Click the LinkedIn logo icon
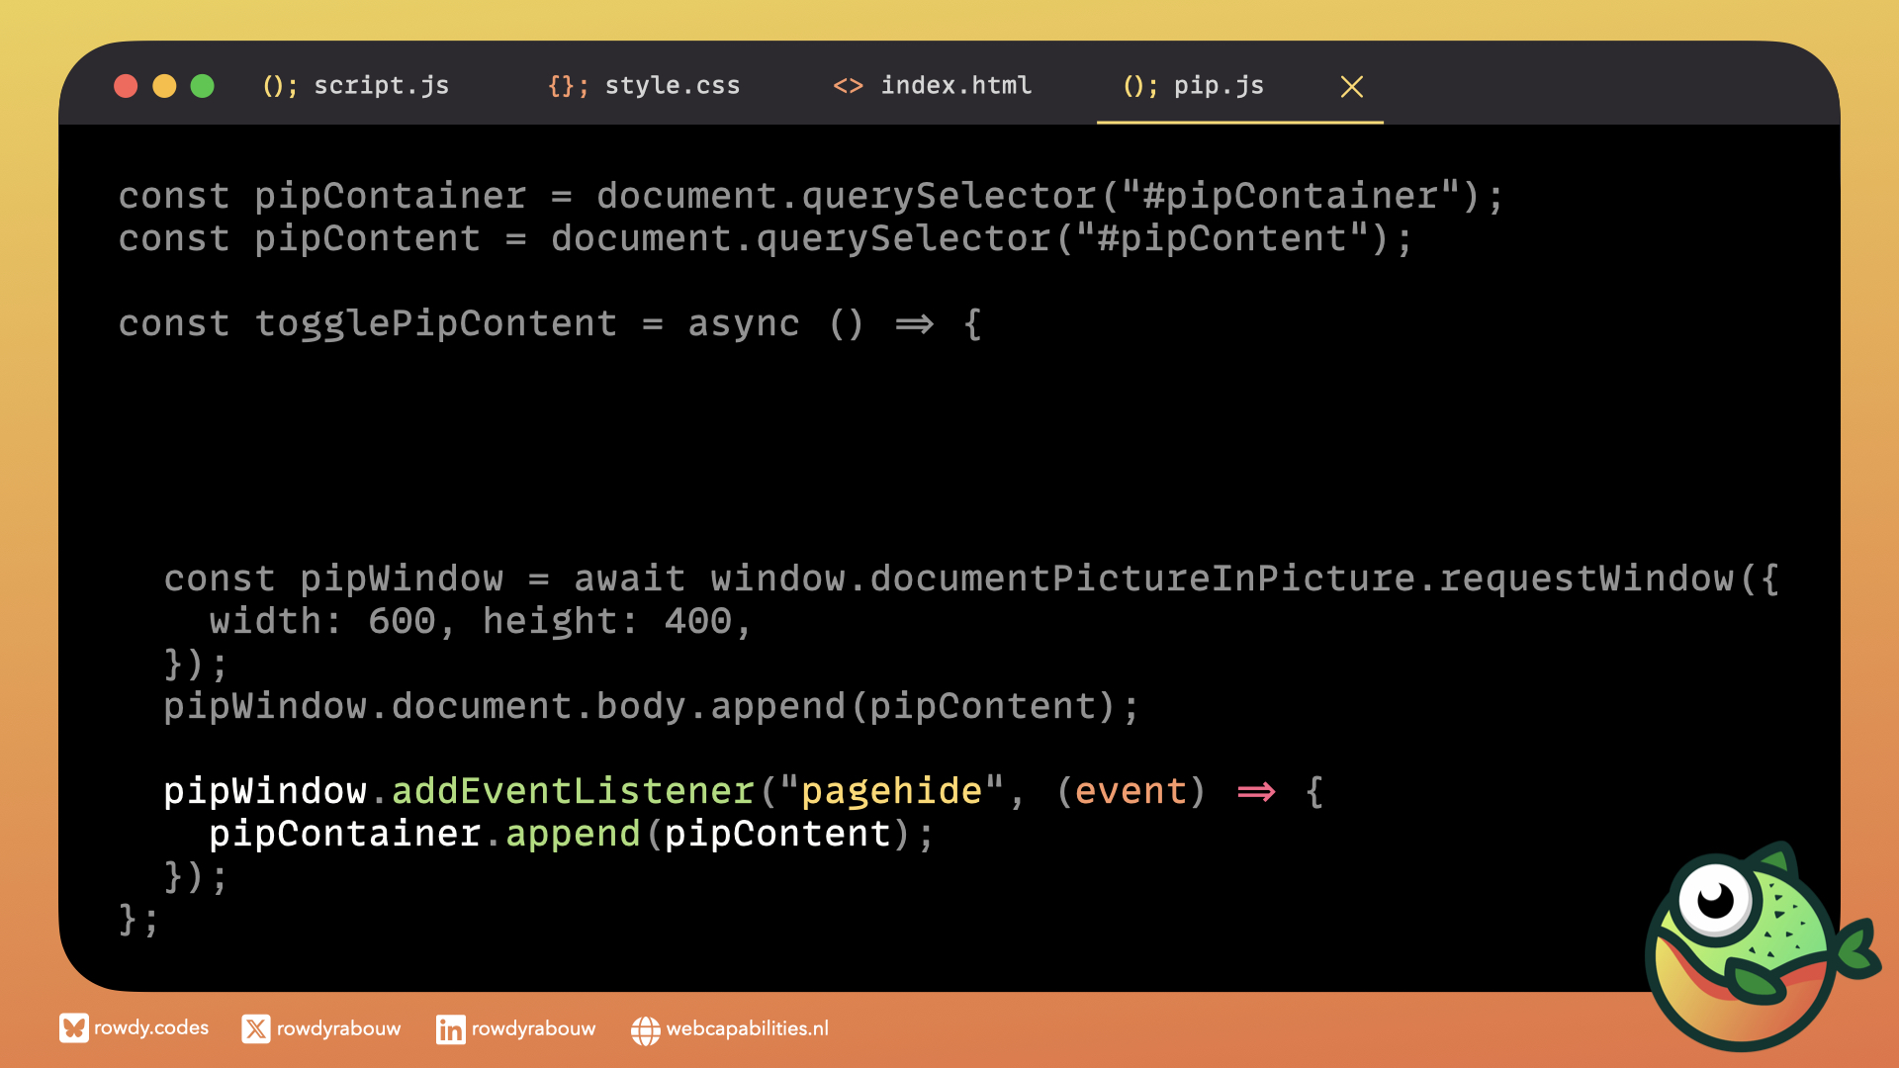Viewport: 1899px width, 1068px height. click(x=450, y=1029)
